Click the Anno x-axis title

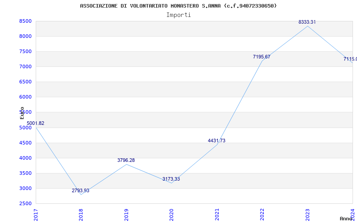click(346, 219)
